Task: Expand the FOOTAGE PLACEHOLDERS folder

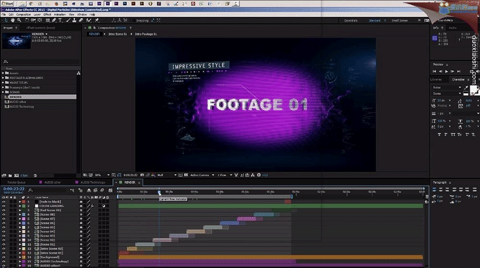Action: coord(3,78)
